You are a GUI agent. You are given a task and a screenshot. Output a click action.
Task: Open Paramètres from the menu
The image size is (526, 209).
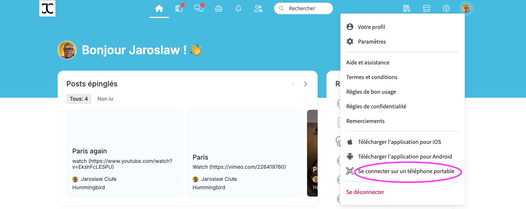[372, 42]
